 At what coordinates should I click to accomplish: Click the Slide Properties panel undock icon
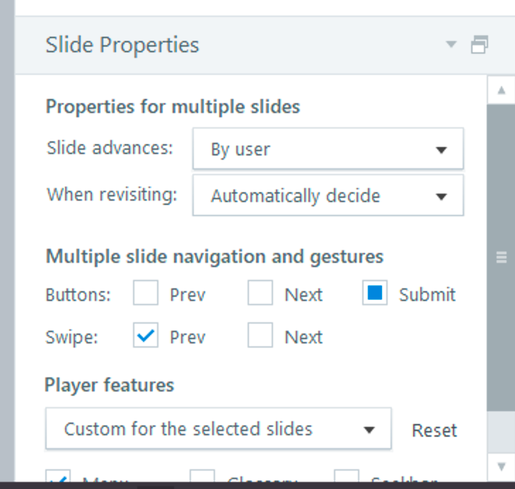click(479, 45)
